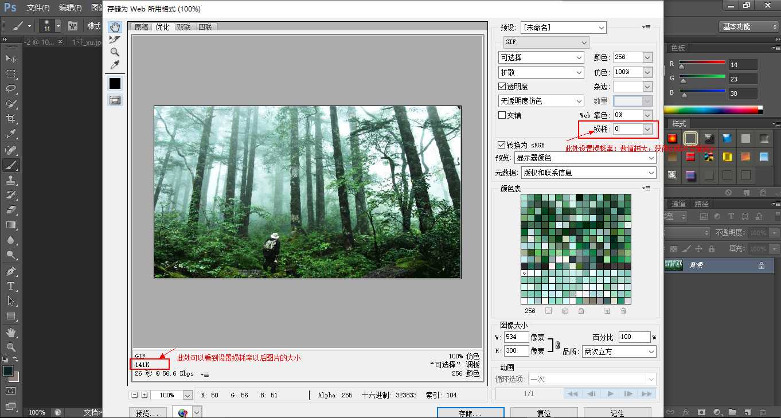Switch to the 双联 tab
Screen dimensions: 781x418
pos(183,27)
